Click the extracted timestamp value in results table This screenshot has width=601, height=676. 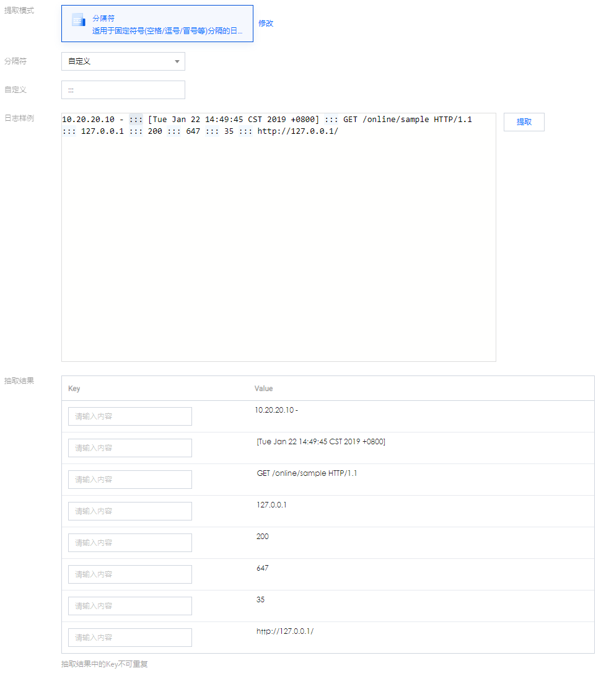tap(320, 442)
